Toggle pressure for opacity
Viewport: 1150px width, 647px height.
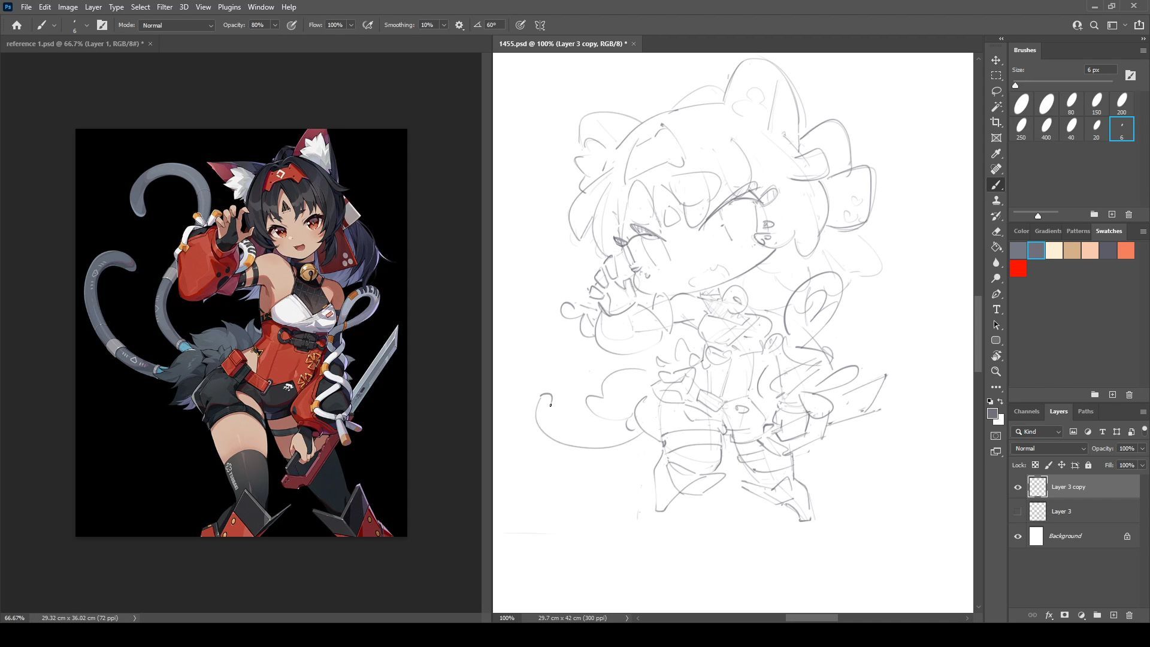pyautogui.click(x=292, y=25)
